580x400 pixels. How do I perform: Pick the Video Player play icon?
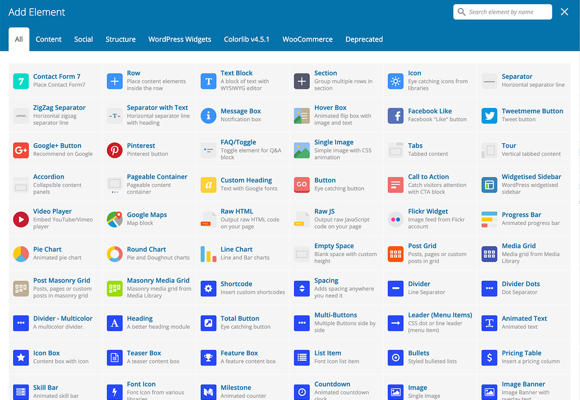click(21, 220)
